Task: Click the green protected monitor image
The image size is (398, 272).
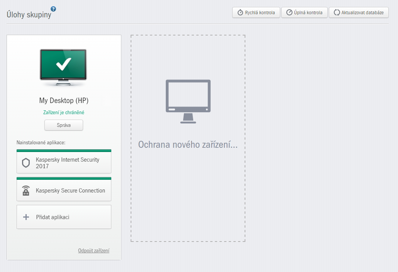Action: click(x=63, y=67)
